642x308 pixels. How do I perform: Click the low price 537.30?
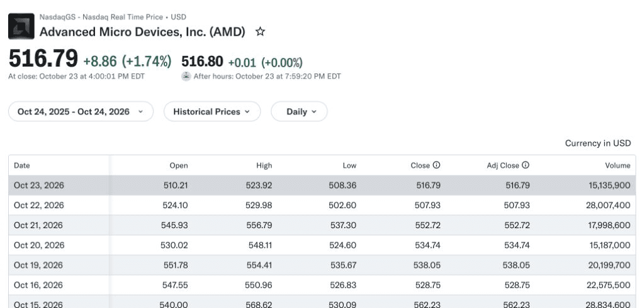click(342, 226)
